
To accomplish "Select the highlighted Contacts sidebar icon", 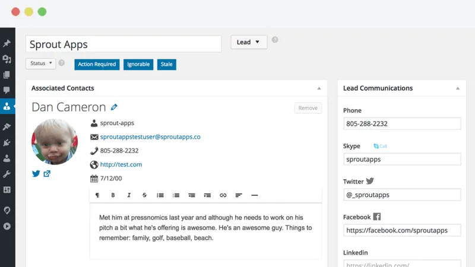I will tap(7, 106).
